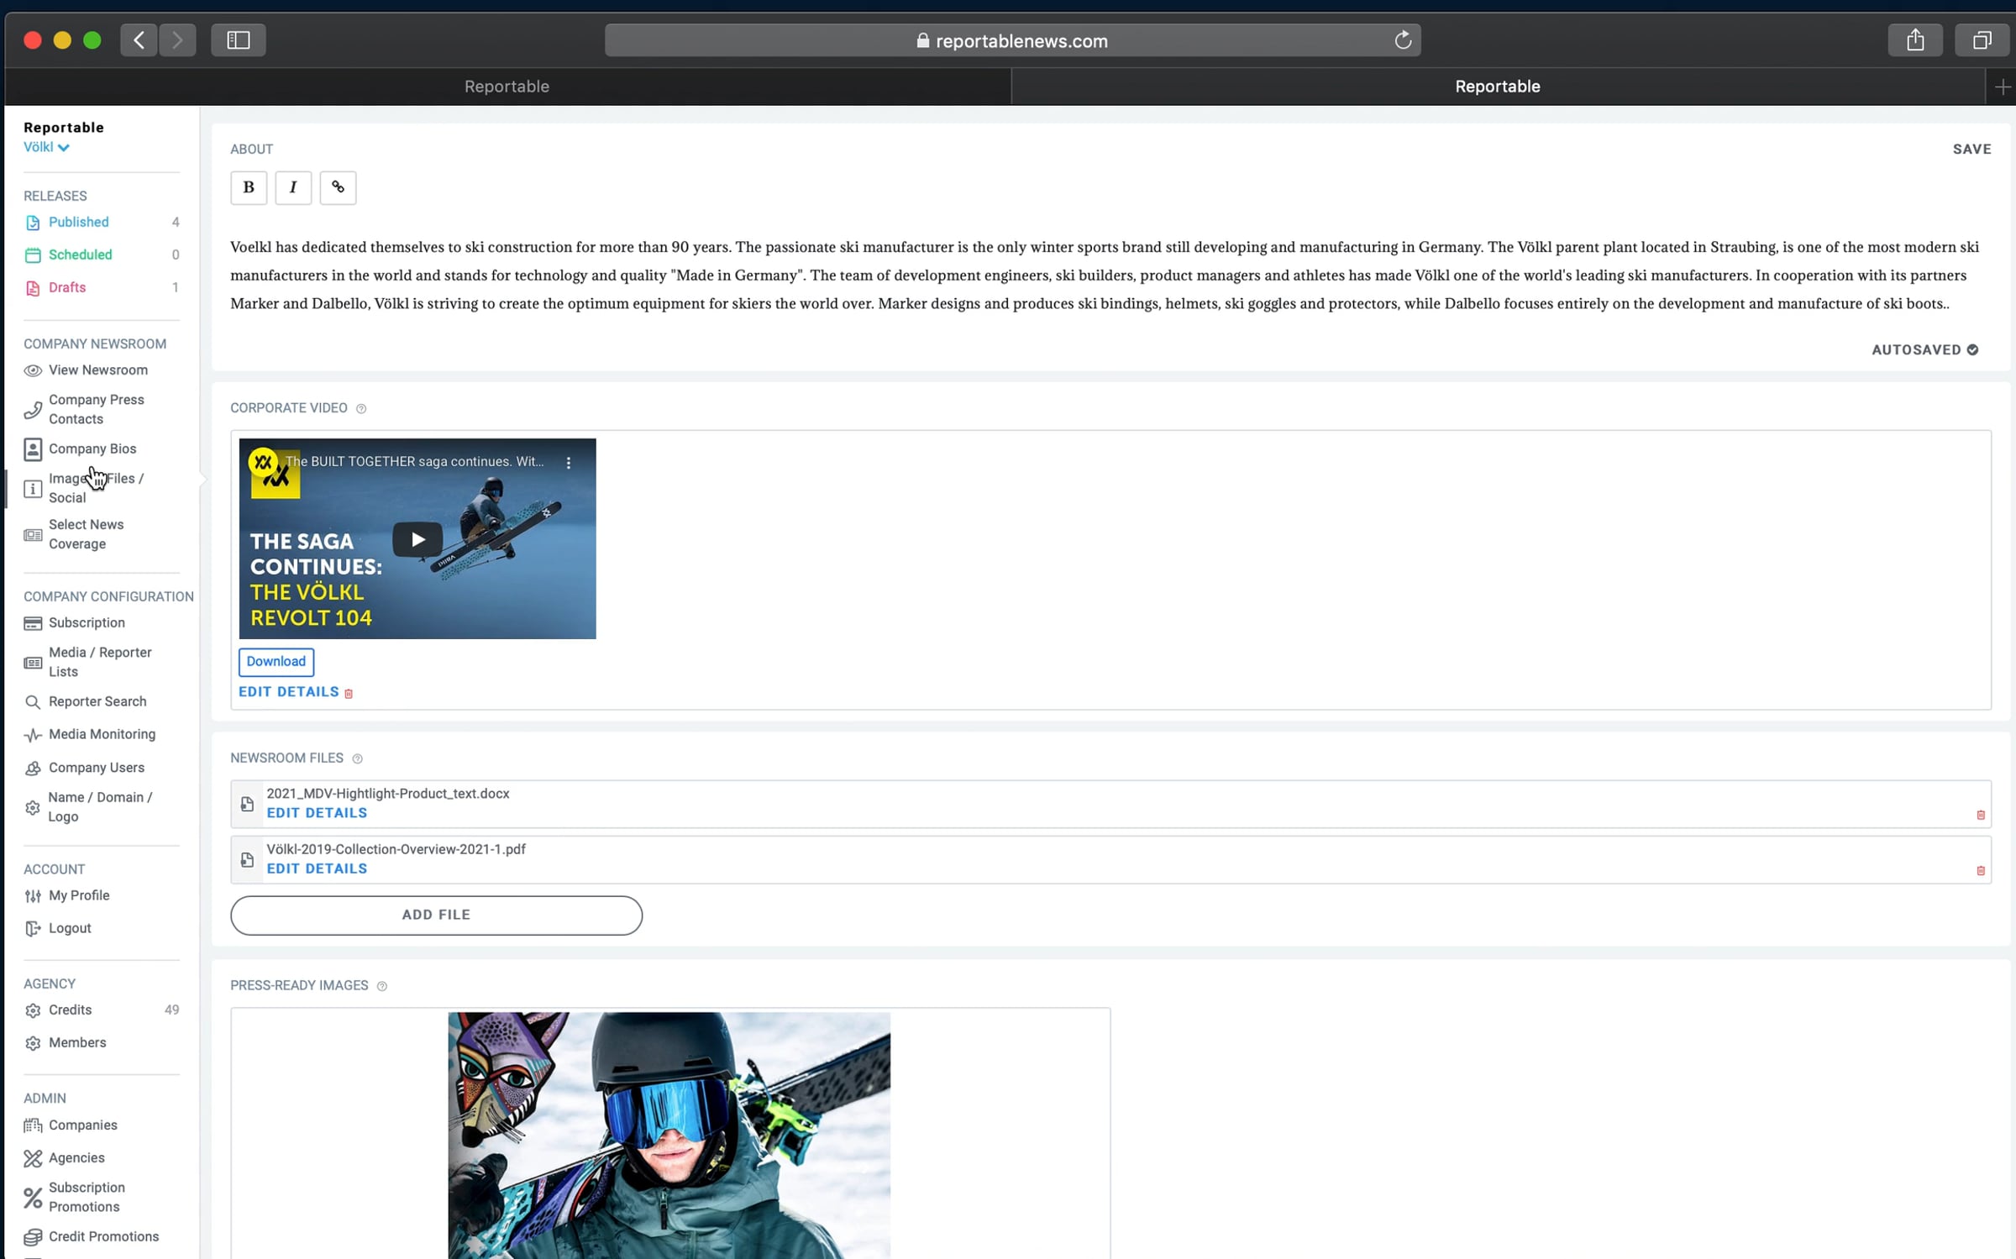Open the Drafts list
The height and width of the screenshot is (1259, 2016).
coord(67,288)
